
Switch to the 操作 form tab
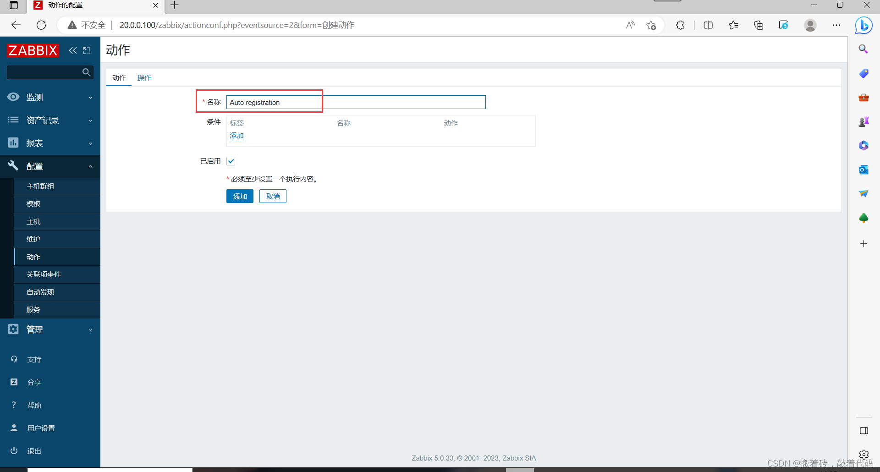coord(144,78)
